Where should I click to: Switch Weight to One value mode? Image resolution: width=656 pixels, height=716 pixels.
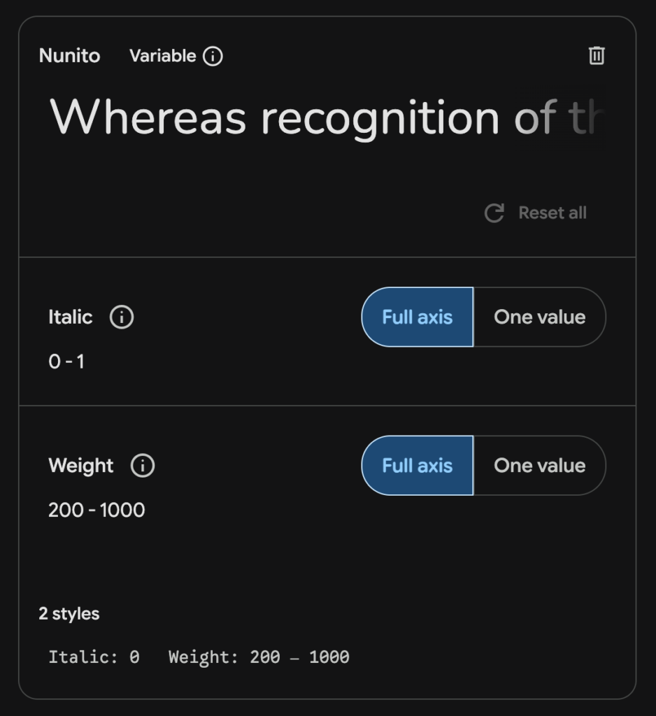pos(541,466)
